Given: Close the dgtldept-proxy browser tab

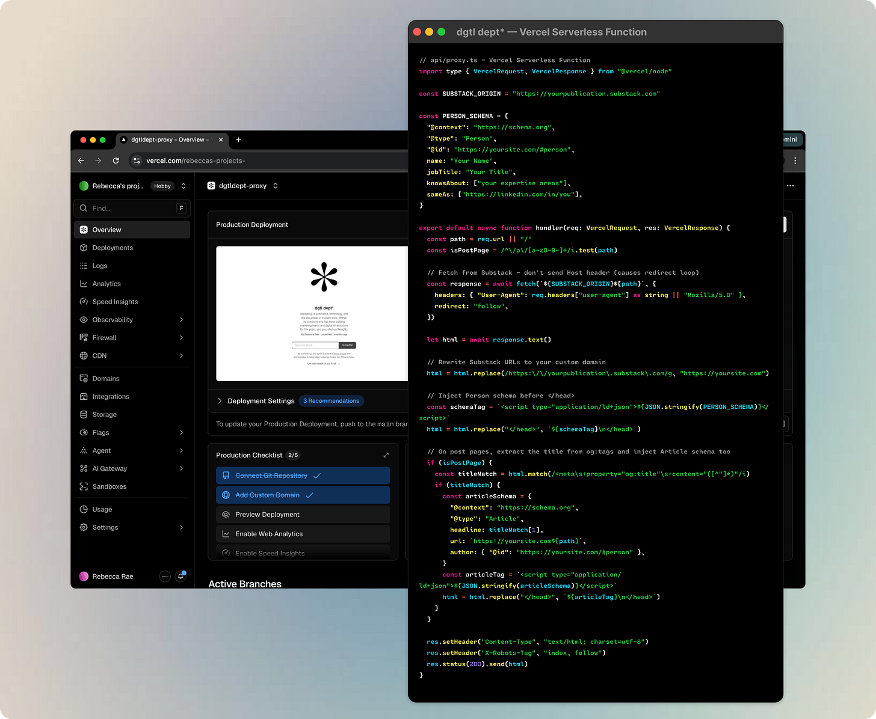Looking at the screenshot, I should point(221,139).
